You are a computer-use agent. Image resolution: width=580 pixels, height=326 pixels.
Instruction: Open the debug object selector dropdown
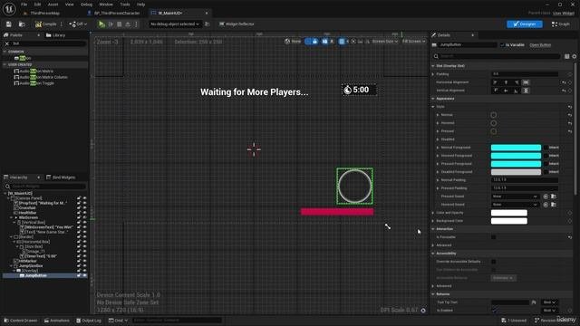[175, 24]
